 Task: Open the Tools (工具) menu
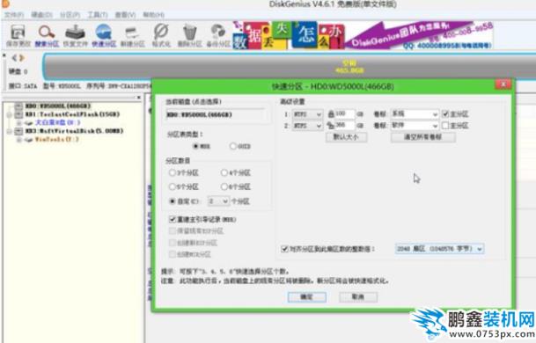coord(98,15)
